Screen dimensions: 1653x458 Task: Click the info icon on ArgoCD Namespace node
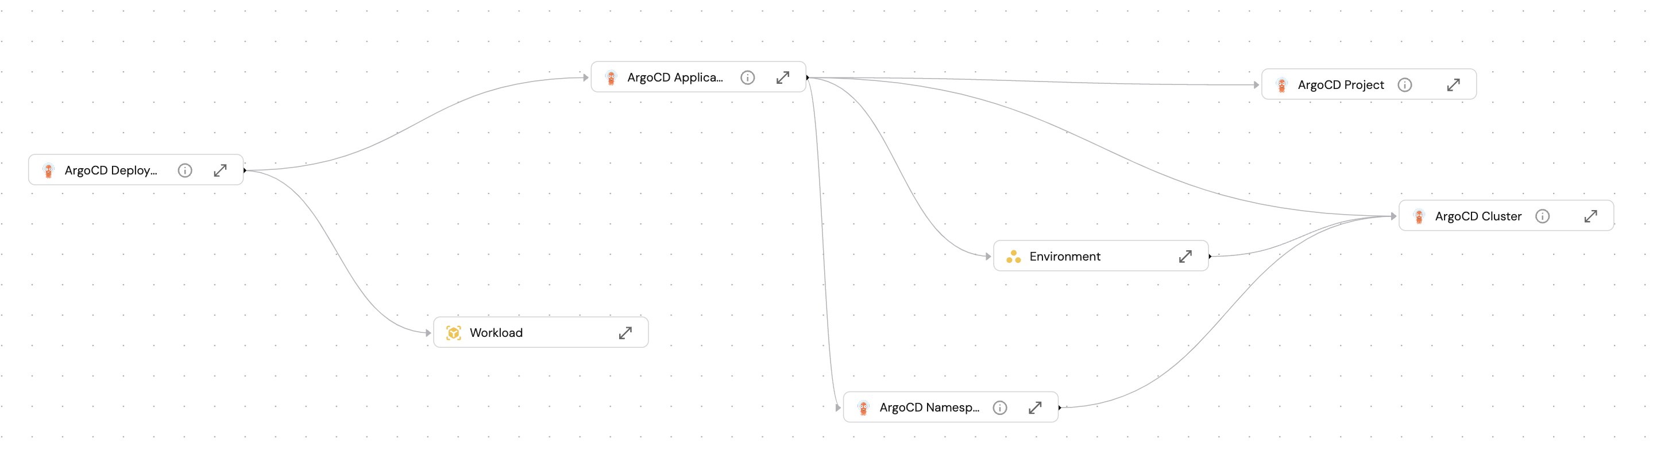tap(1000, 408)
